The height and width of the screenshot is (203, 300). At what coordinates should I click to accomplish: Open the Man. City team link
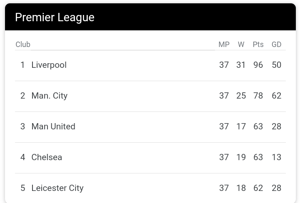(x=49, y=96)
